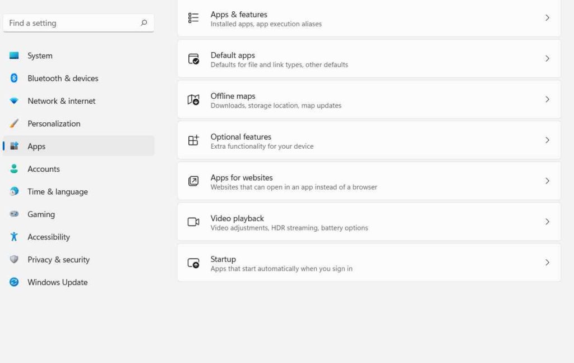Go to Windows Update
This screenshot has height=363, width=574.
pyautogui.click(x=78, y=282)
